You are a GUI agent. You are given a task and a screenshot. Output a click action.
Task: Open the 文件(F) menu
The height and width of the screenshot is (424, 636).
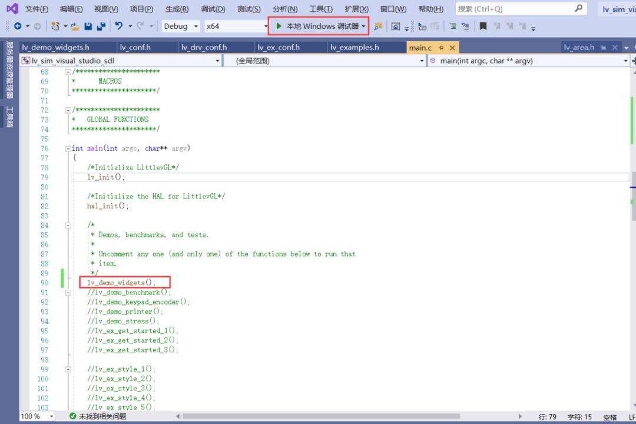(37, 9)
